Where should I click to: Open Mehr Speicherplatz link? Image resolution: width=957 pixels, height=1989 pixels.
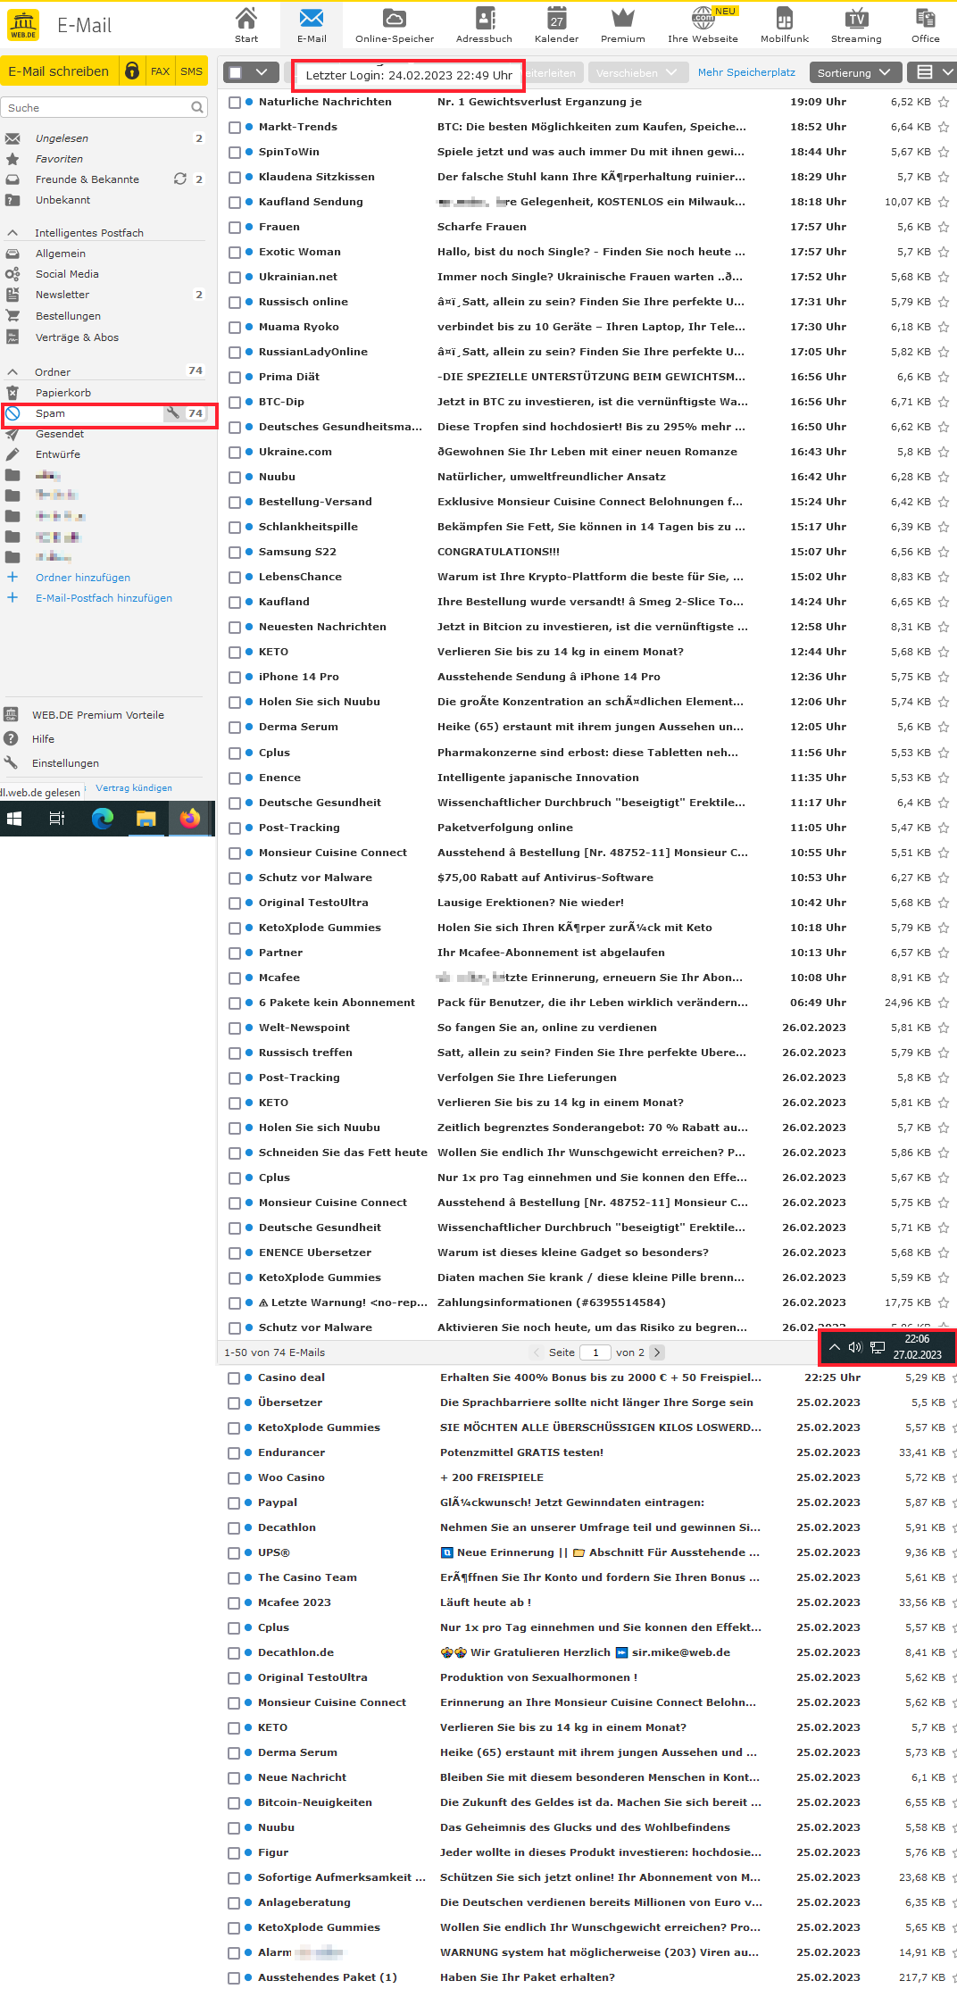coord(746,72)
